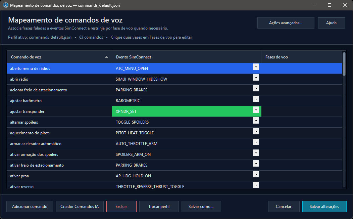This screenshot has height=219, width=353.
Task: Open dropdown for TOGGLE_SPOILERS event
Action: tap(256, 121)
